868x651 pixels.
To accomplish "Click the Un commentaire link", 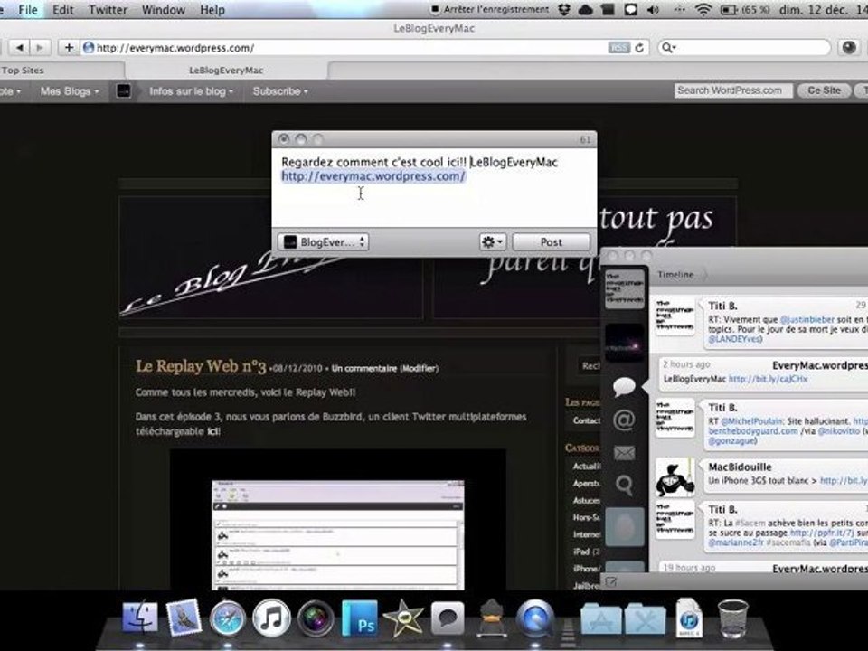I will 363,368.
